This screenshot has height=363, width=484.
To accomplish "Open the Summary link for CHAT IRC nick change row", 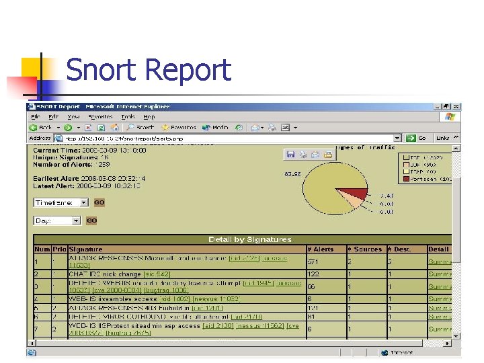I will coord(440,274).
